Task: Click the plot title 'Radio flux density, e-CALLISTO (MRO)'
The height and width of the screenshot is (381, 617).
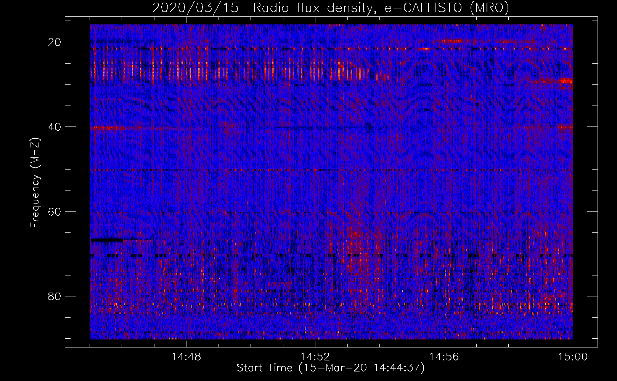Action: [x=381, y=8]
